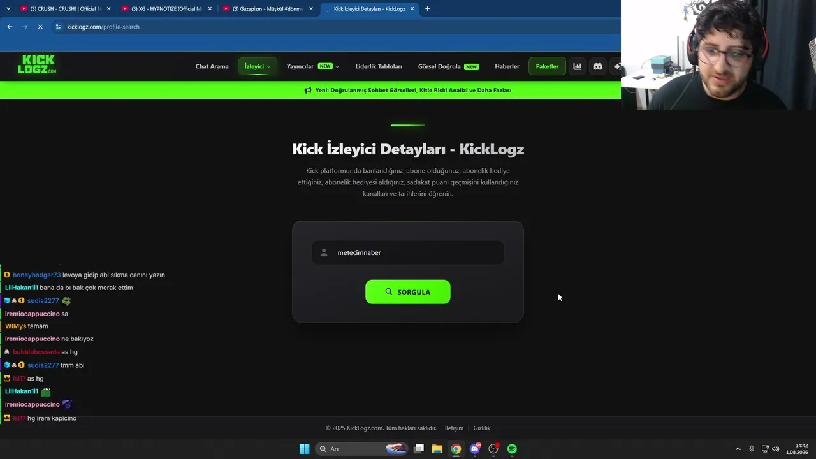Open the Gizlilik footer link
The width and height of the screenshot is (816, 459).
[x=482, y=428]
